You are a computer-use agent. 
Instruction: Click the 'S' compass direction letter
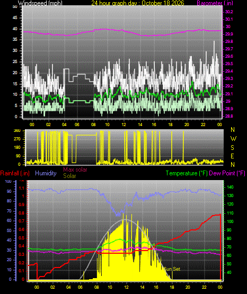(232, 148)
